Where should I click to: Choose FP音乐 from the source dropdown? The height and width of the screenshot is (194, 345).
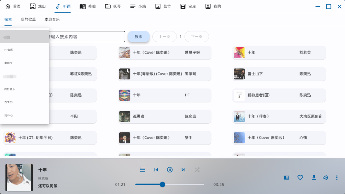[x=24, y=50]
